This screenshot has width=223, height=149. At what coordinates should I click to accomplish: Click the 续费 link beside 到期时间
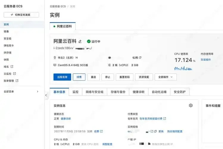[96, 131]
